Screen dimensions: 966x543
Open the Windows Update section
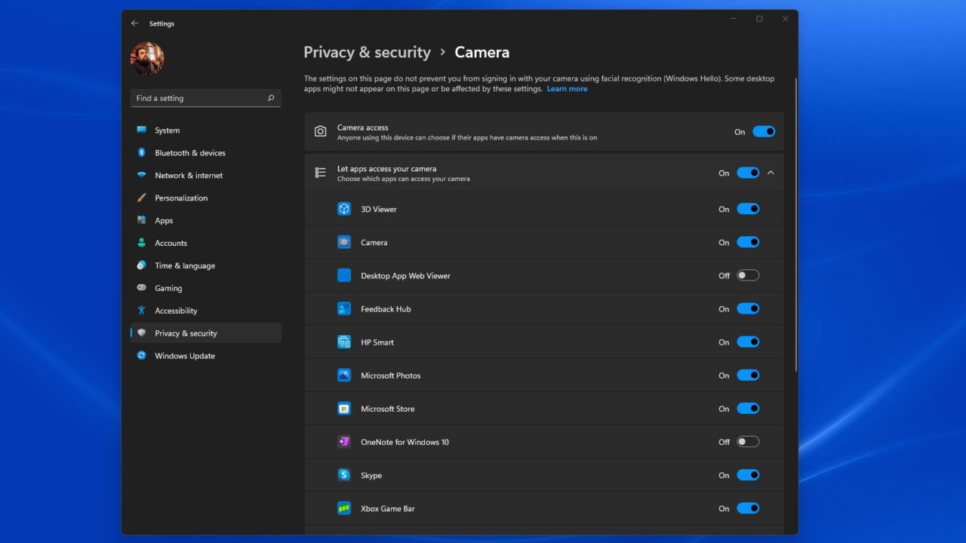coord(184,355)
